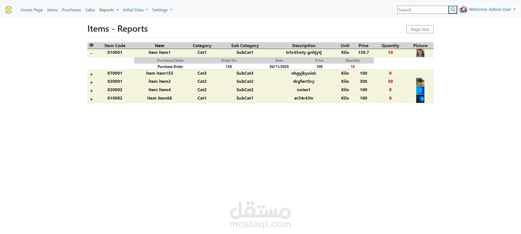Click the magnifier search button
Image resolution: width=521 pixels, height=234 pixels.
coord(453,10)
